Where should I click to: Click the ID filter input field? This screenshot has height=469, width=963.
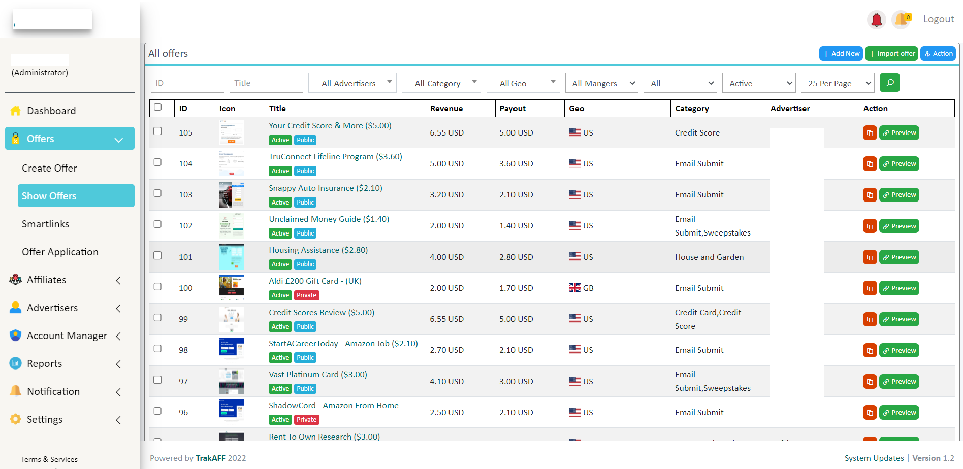[187, 83]
